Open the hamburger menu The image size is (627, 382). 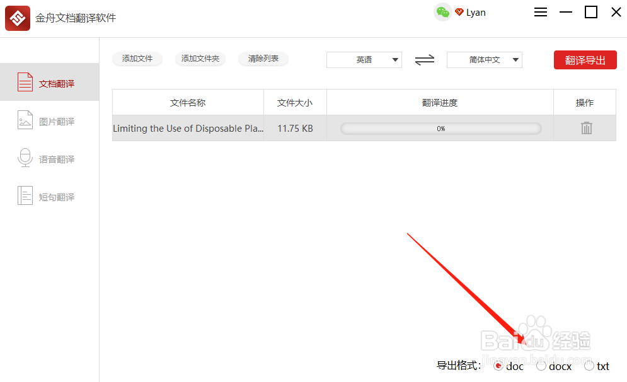click(x=540, y=12)
